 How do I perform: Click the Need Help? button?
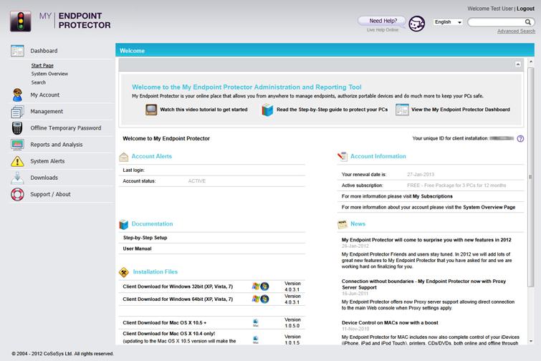(x=383, y=21)
